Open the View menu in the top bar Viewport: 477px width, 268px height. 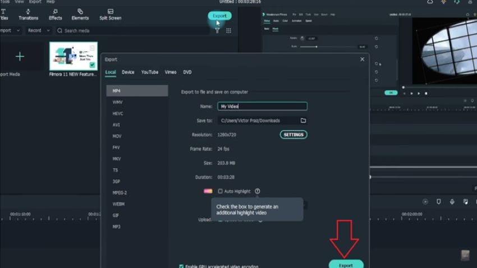tap(19, 2)
